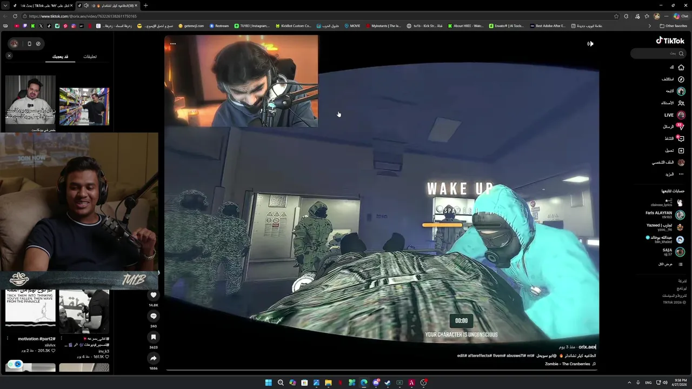Open the KickBot Custom Co... bookmark
The image size is (692, 389).
click(x=294, y=26)
